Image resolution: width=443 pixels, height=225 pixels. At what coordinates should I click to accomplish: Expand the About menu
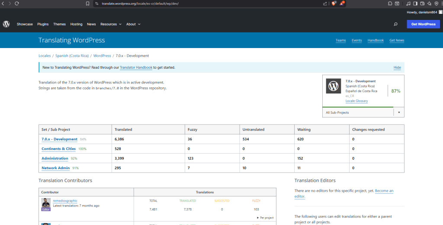[x=133, y=24]
